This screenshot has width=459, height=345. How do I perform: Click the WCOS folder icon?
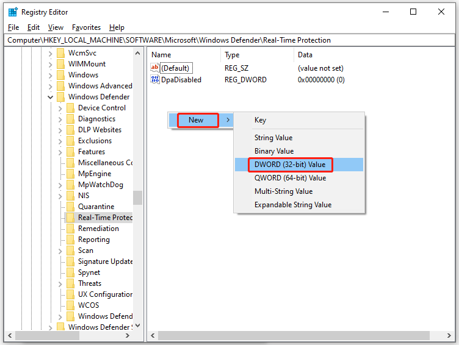coord(71,305)
